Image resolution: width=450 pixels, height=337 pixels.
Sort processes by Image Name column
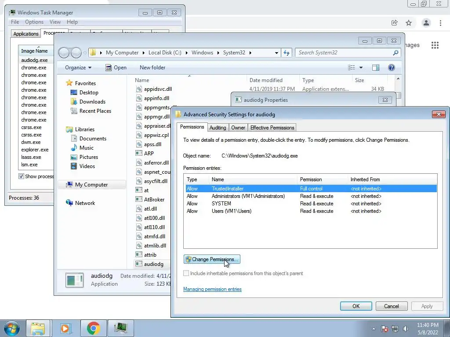pos(36,51)
